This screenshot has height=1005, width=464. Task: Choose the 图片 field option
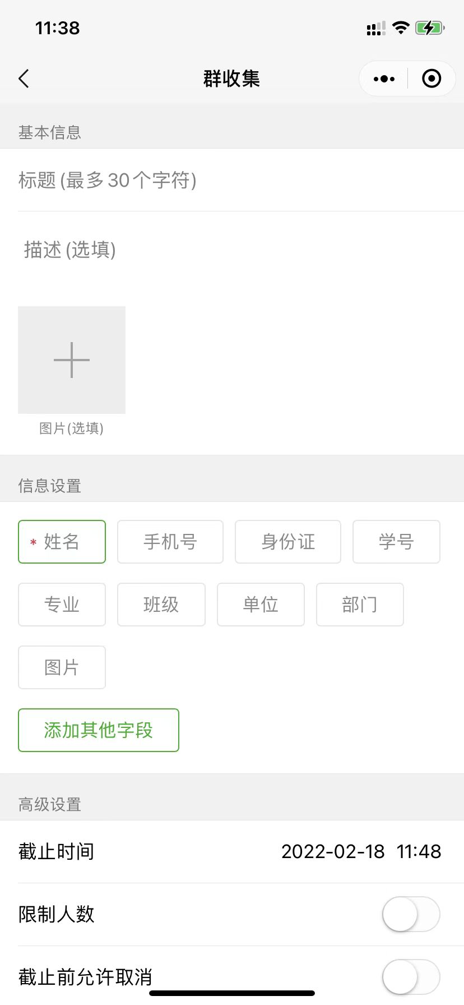click(x=62, y=667)
